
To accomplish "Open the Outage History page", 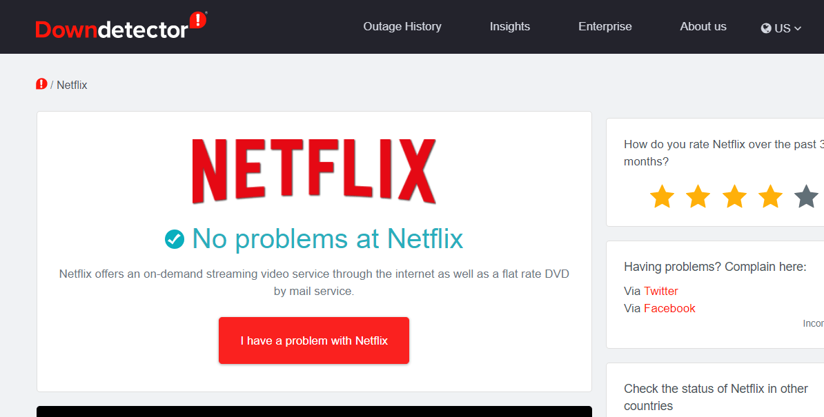I will click(402, 27).
